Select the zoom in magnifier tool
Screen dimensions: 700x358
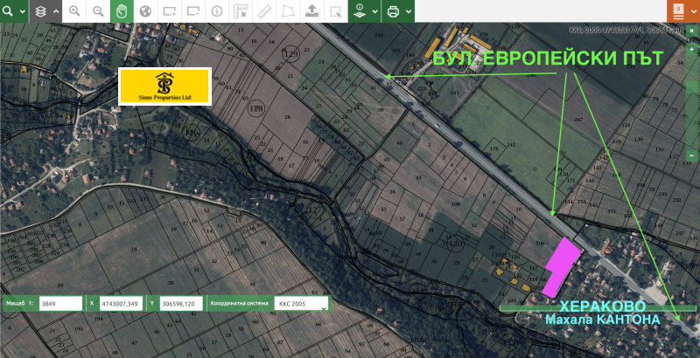pos(75,11)
